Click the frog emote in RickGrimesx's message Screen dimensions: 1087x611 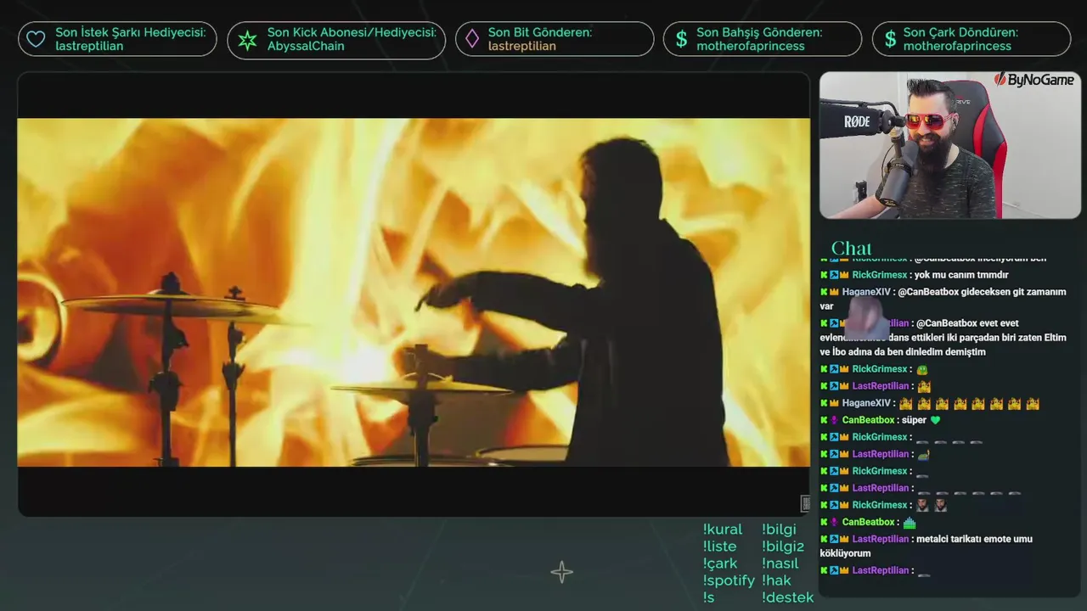(x=921, y=369)
